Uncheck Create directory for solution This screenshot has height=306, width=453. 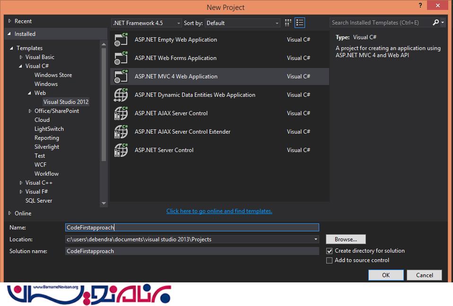click(330, 251)
